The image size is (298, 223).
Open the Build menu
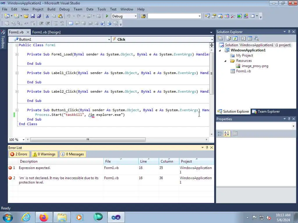51,9
